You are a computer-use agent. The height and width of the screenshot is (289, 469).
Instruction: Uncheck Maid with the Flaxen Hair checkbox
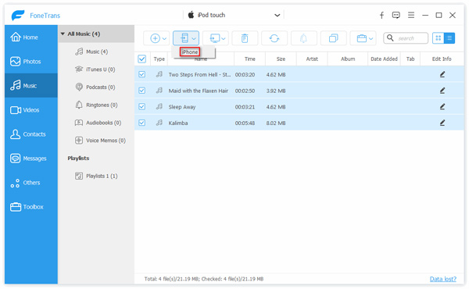(141, 91)
